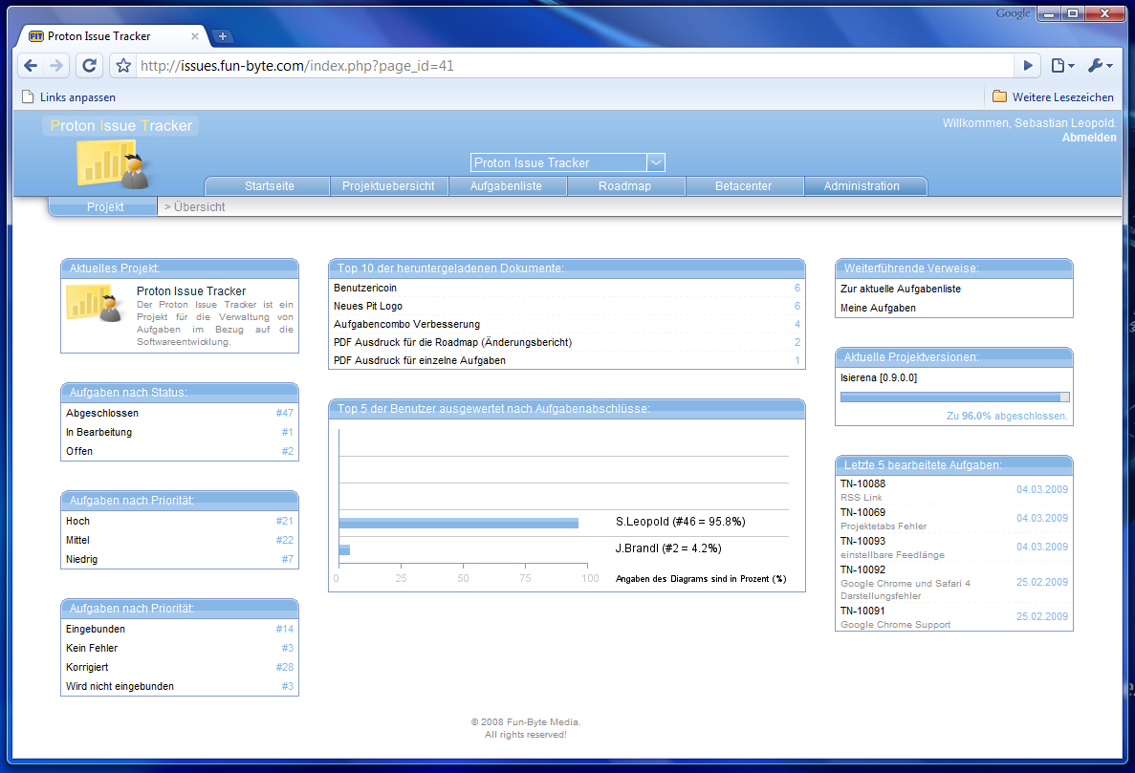Click the J.Brandl chart bar

[x=344, y=549]
